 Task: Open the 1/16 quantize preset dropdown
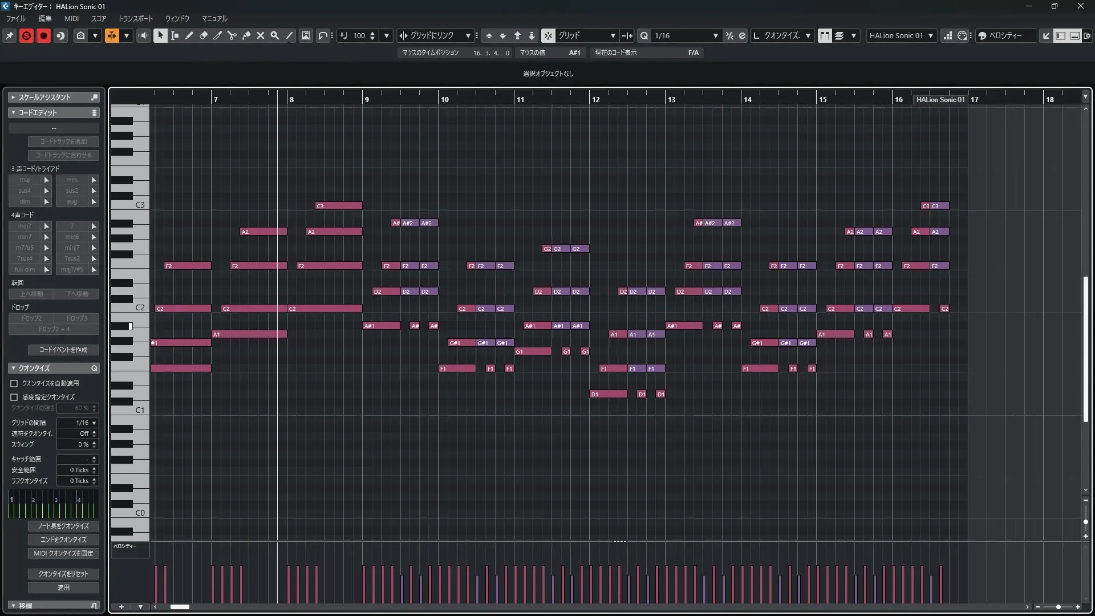(x=715, y=35)
